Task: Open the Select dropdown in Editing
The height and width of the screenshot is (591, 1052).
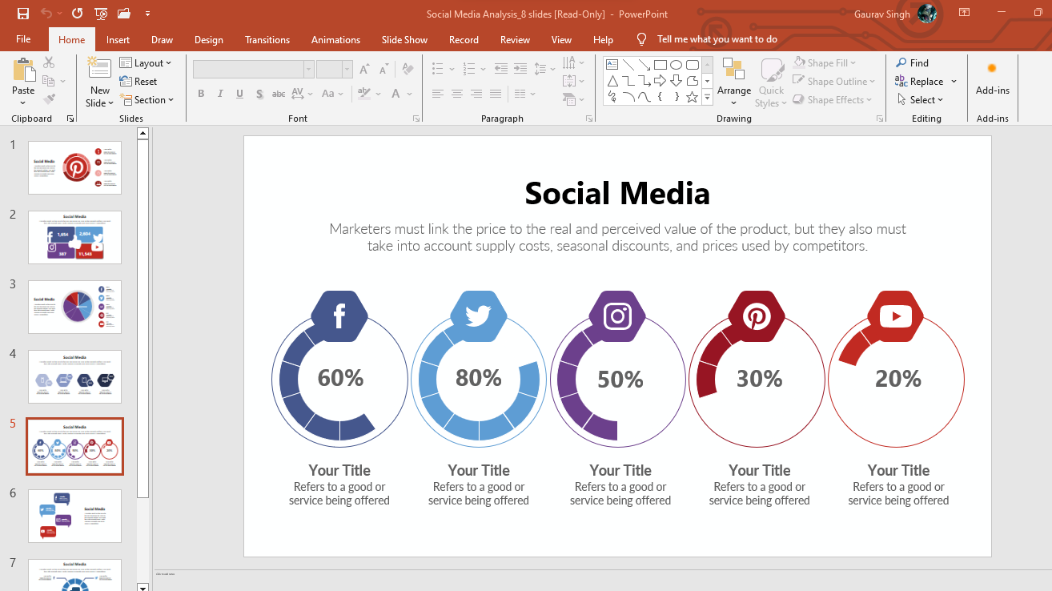Action: (920, 100)
